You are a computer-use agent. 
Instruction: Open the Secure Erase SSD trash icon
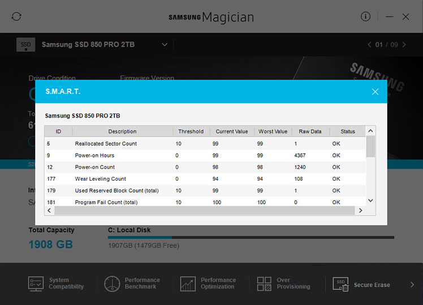340,284
